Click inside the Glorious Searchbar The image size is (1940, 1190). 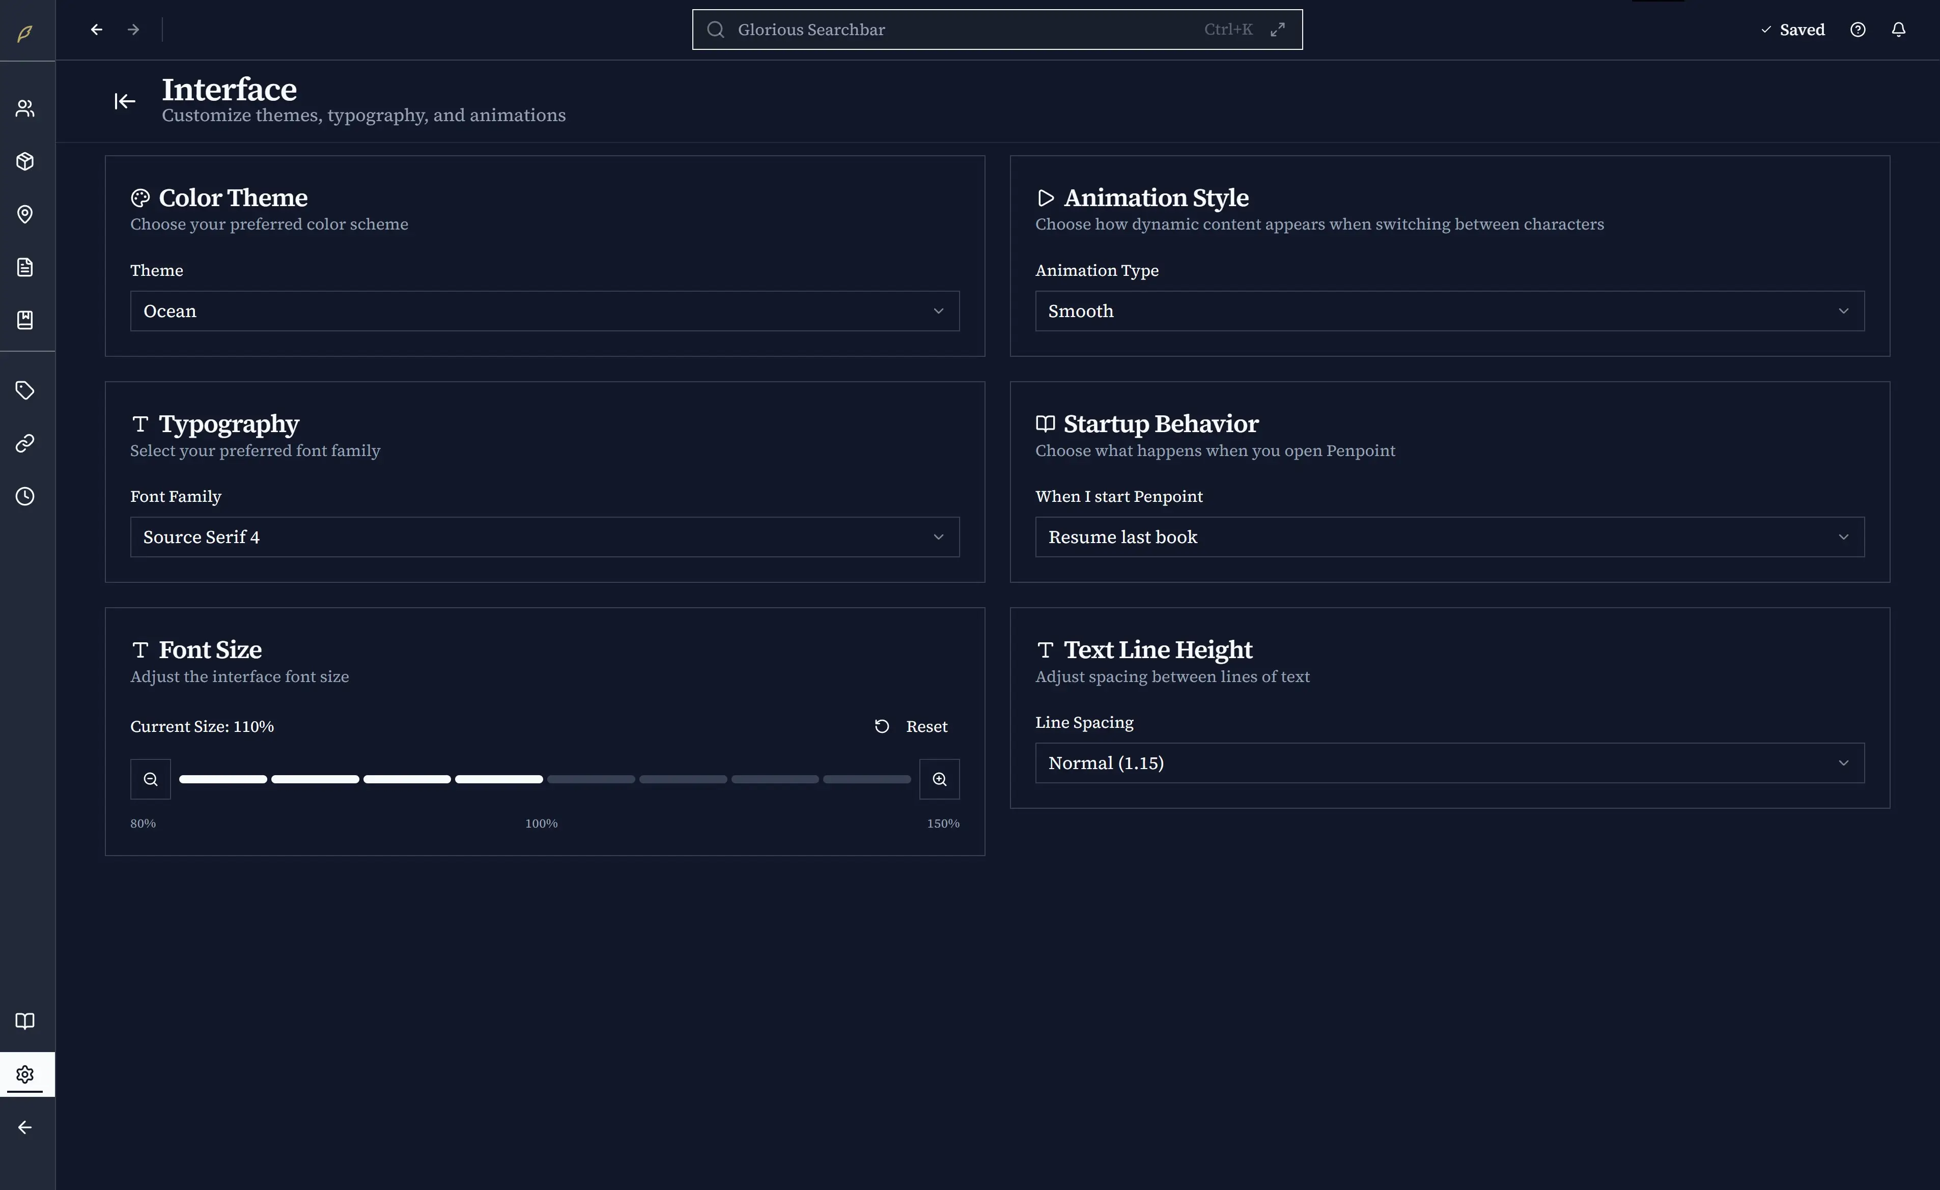pos(945,29)
